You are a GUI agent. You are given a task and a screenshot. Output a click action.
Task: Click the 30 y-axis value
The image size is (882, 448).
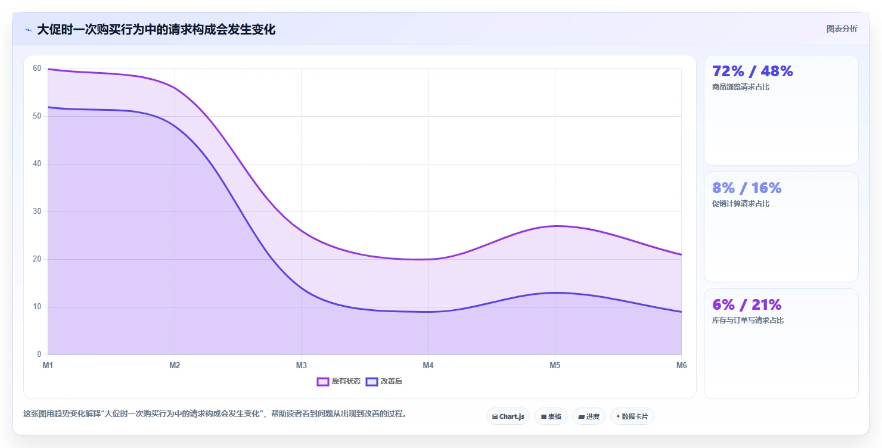tap(37, 211)
